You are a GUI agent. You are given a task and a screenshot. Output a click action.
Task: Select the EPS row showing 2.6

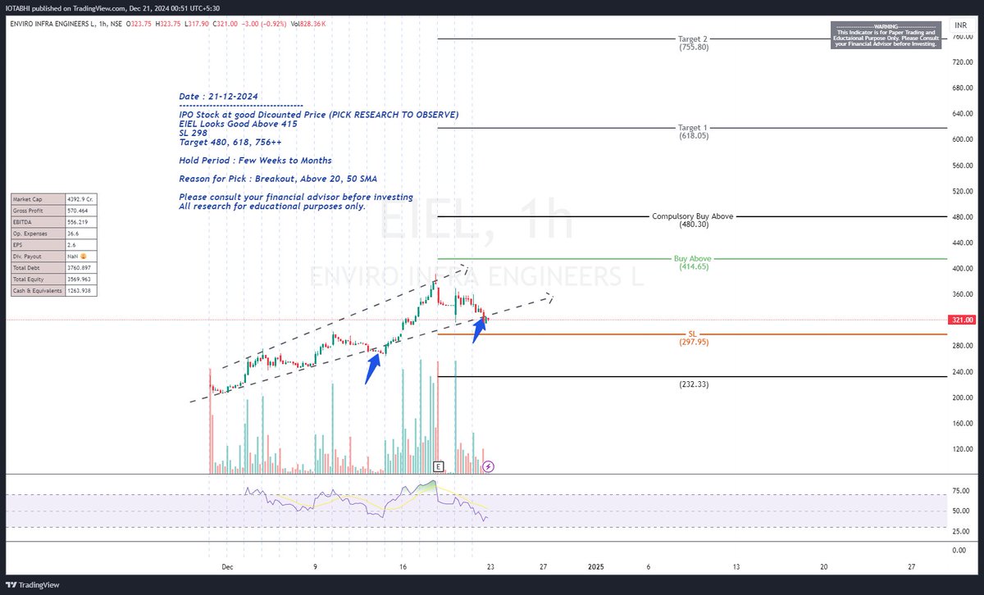click(53, 244)
